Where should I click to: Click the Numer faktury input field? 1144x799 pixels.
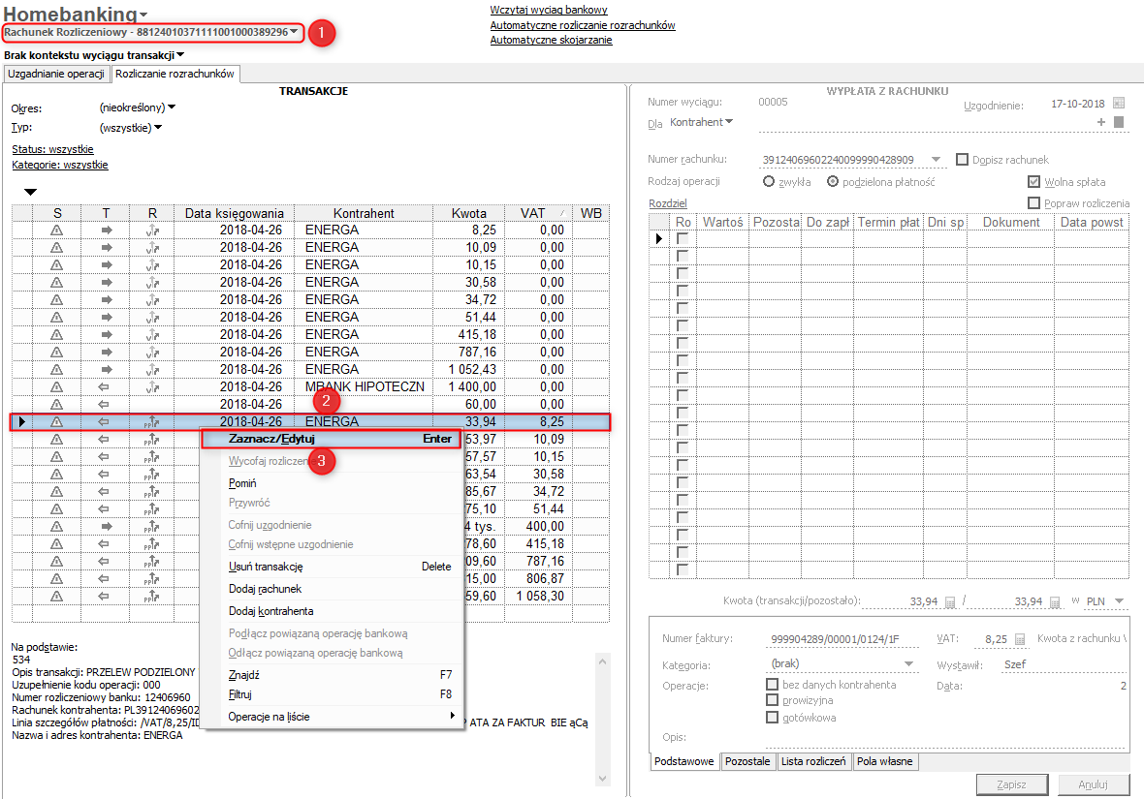pos(842,639)
